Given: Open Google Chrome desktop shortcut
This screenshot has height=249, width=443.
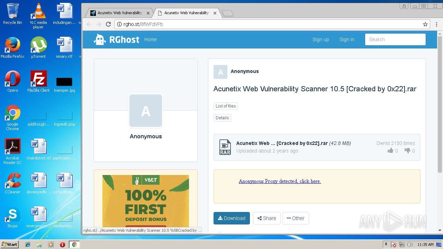Looking at the screenshot, I should tap(12, 118).
